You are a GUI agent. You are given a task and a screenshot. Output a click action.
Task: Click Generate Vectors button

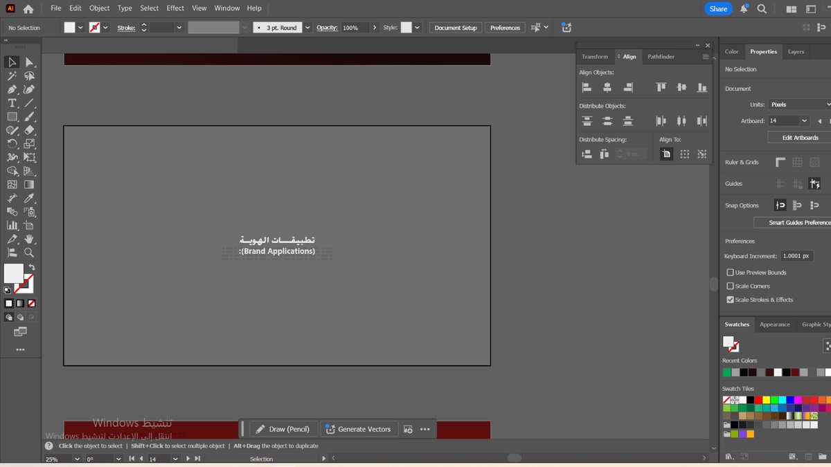point(358,429)
